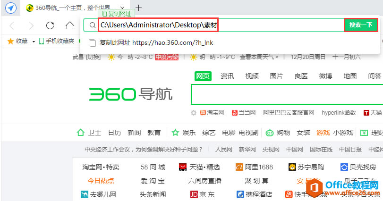Reload the page with refresh icon

[x=50, y=25]
